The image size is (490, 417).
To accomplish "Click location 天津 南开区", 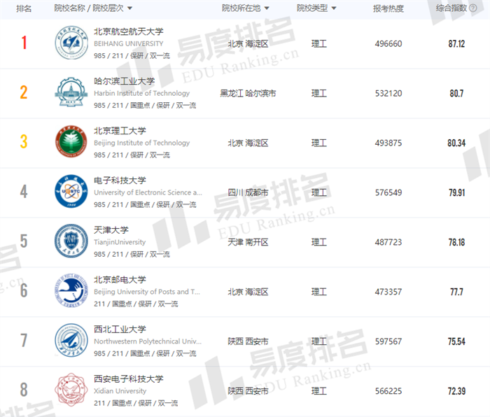I will pyautogui.click(x=248, y=242).
